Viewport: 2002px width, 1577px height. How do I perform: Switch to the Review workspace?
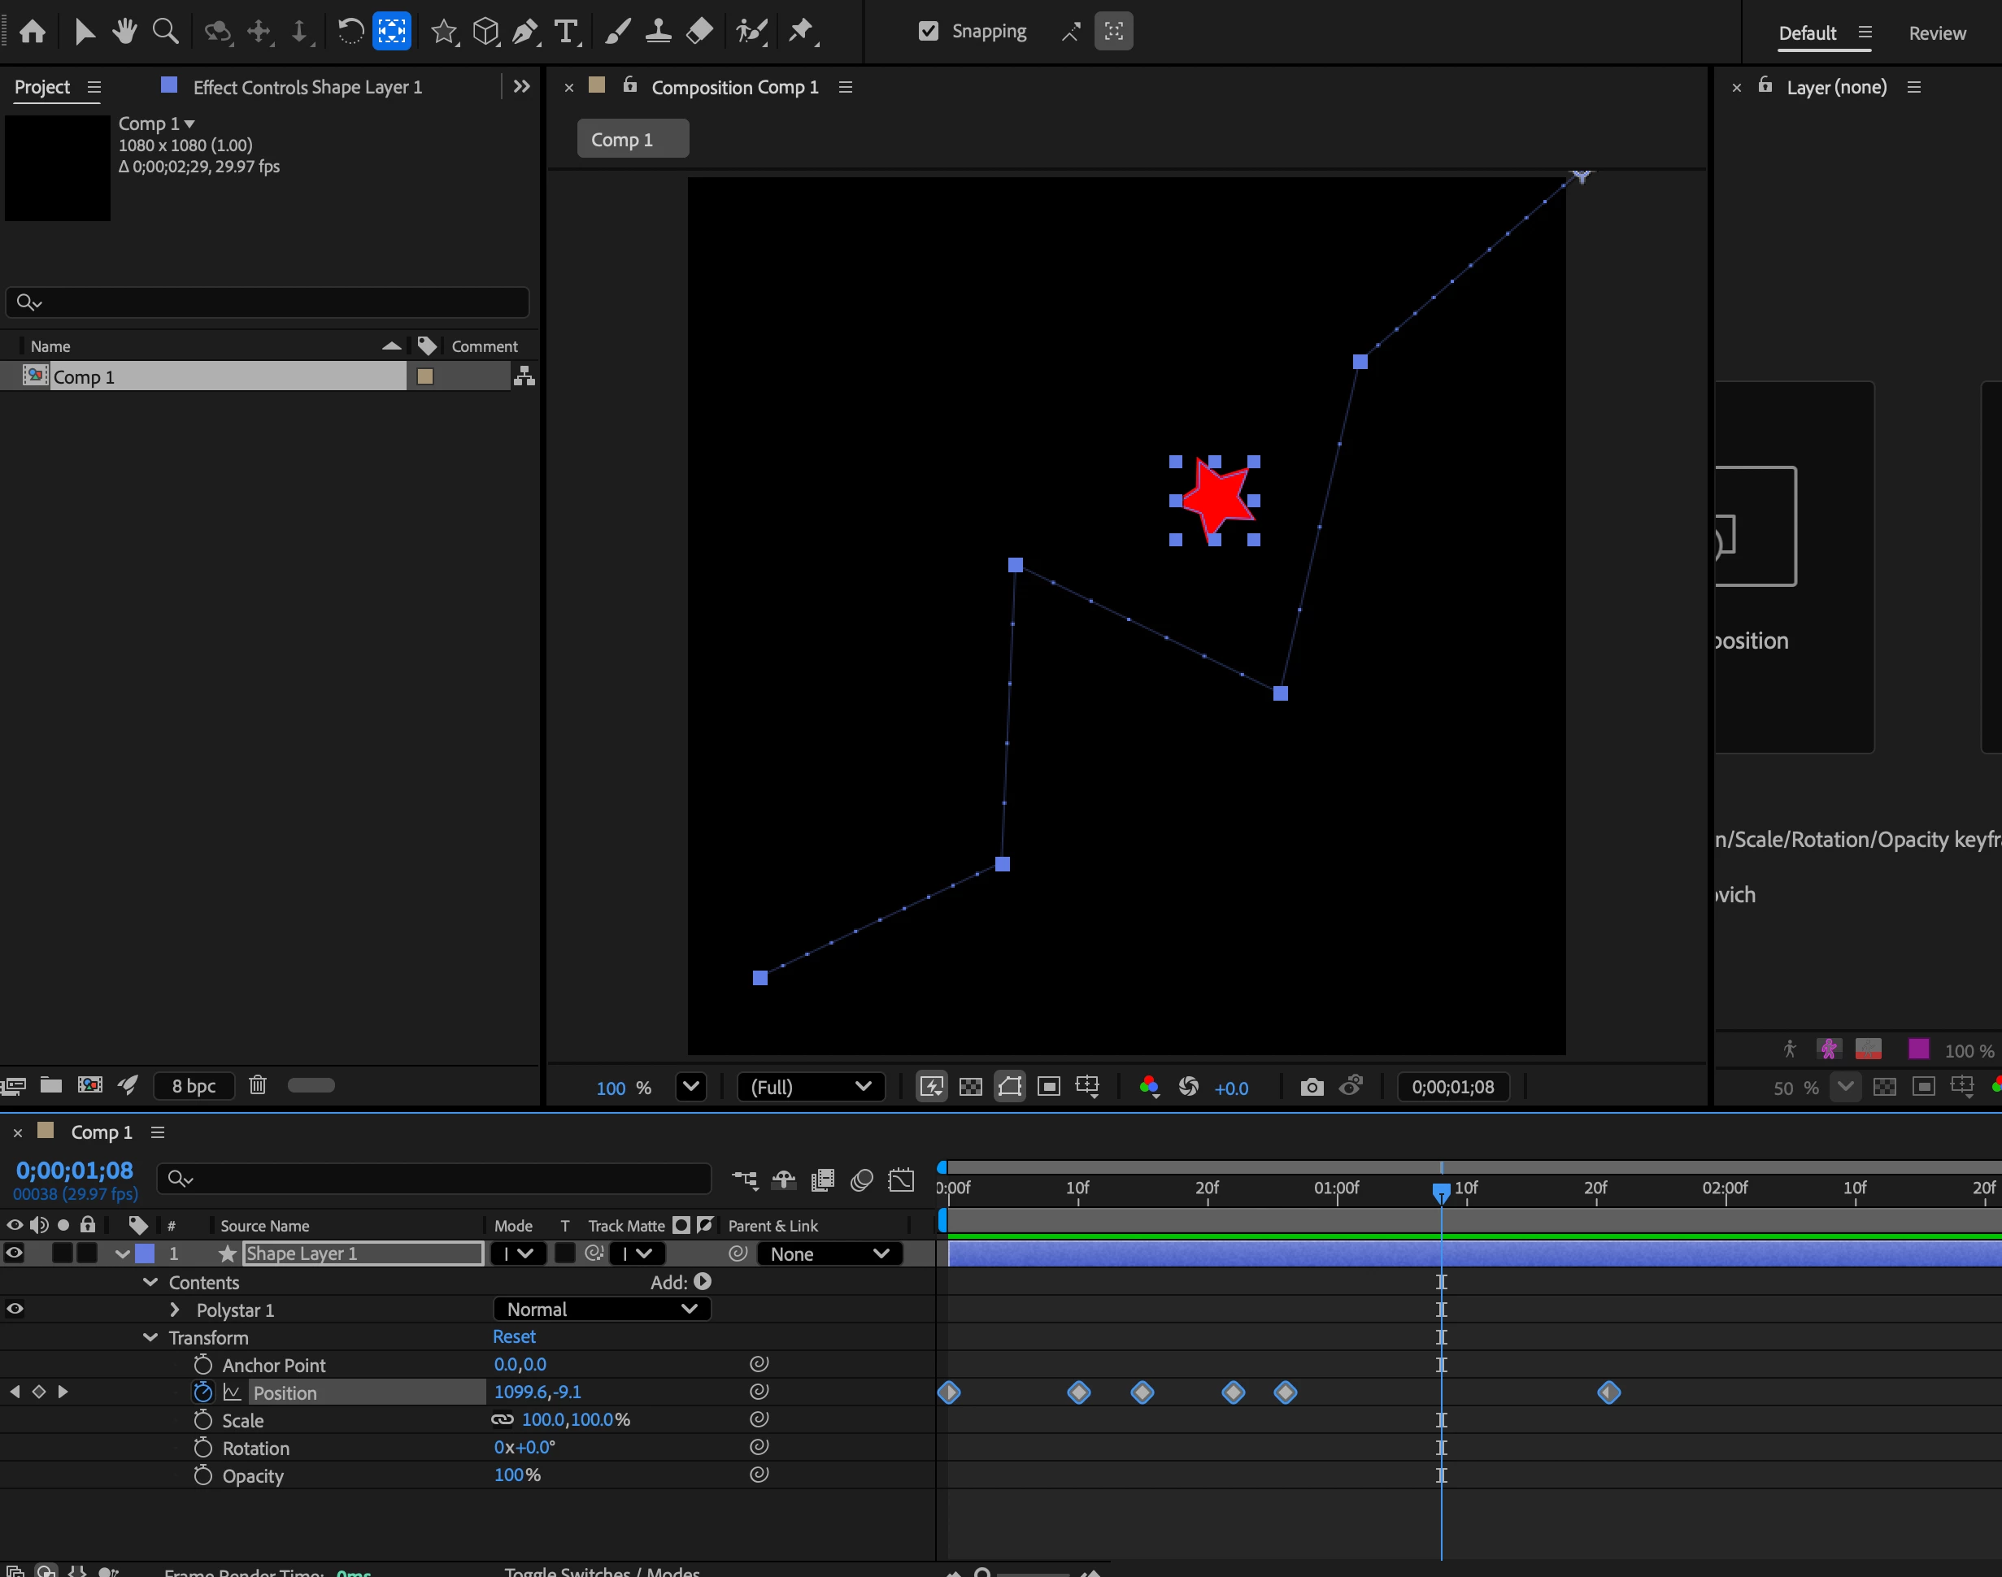pyautogui.click(x=1936, y=33)
